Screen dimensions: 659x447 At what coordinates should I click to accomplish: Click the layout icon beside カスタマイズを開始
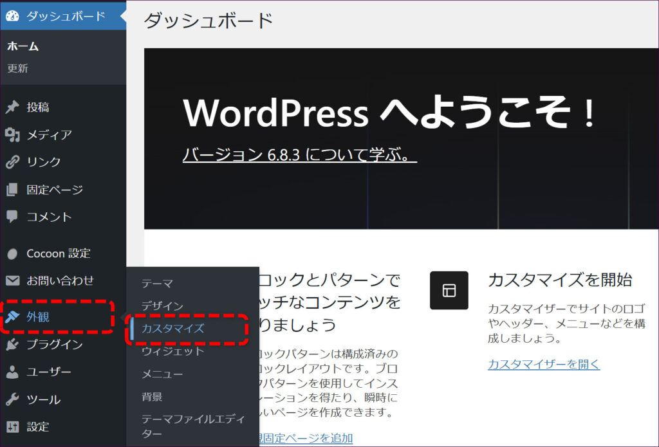click(449, 291)
